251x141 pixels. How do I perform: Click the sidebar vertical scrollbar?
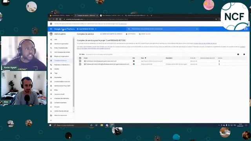[73, 72]
